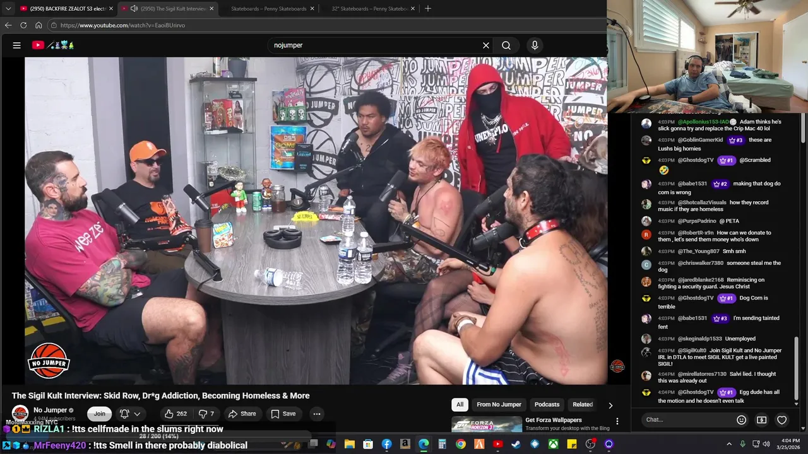This screenshot has width=808, height=454.
Task: Send a heart reaction in chat
Action: [782, 420]
